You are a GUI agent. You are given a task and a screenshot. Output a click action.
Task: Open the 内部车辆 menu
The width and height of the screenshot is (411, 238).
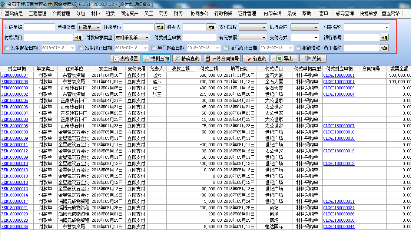(273, 13)
